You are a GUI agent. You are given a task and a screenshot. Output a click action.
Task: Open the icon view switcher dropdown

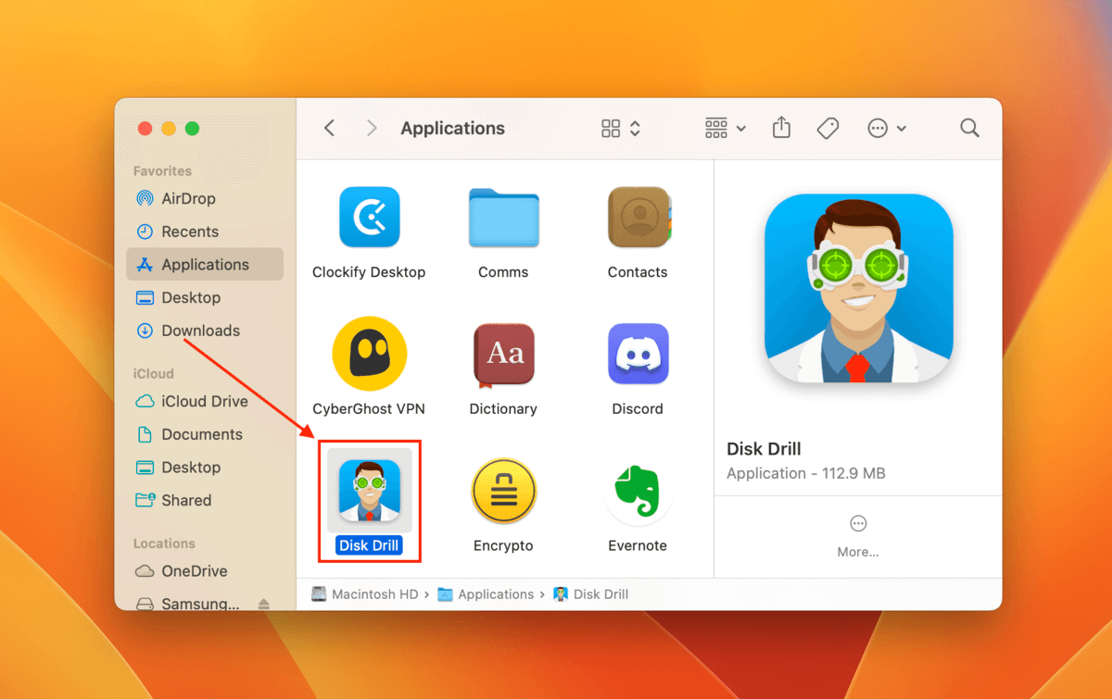point(621,129)
